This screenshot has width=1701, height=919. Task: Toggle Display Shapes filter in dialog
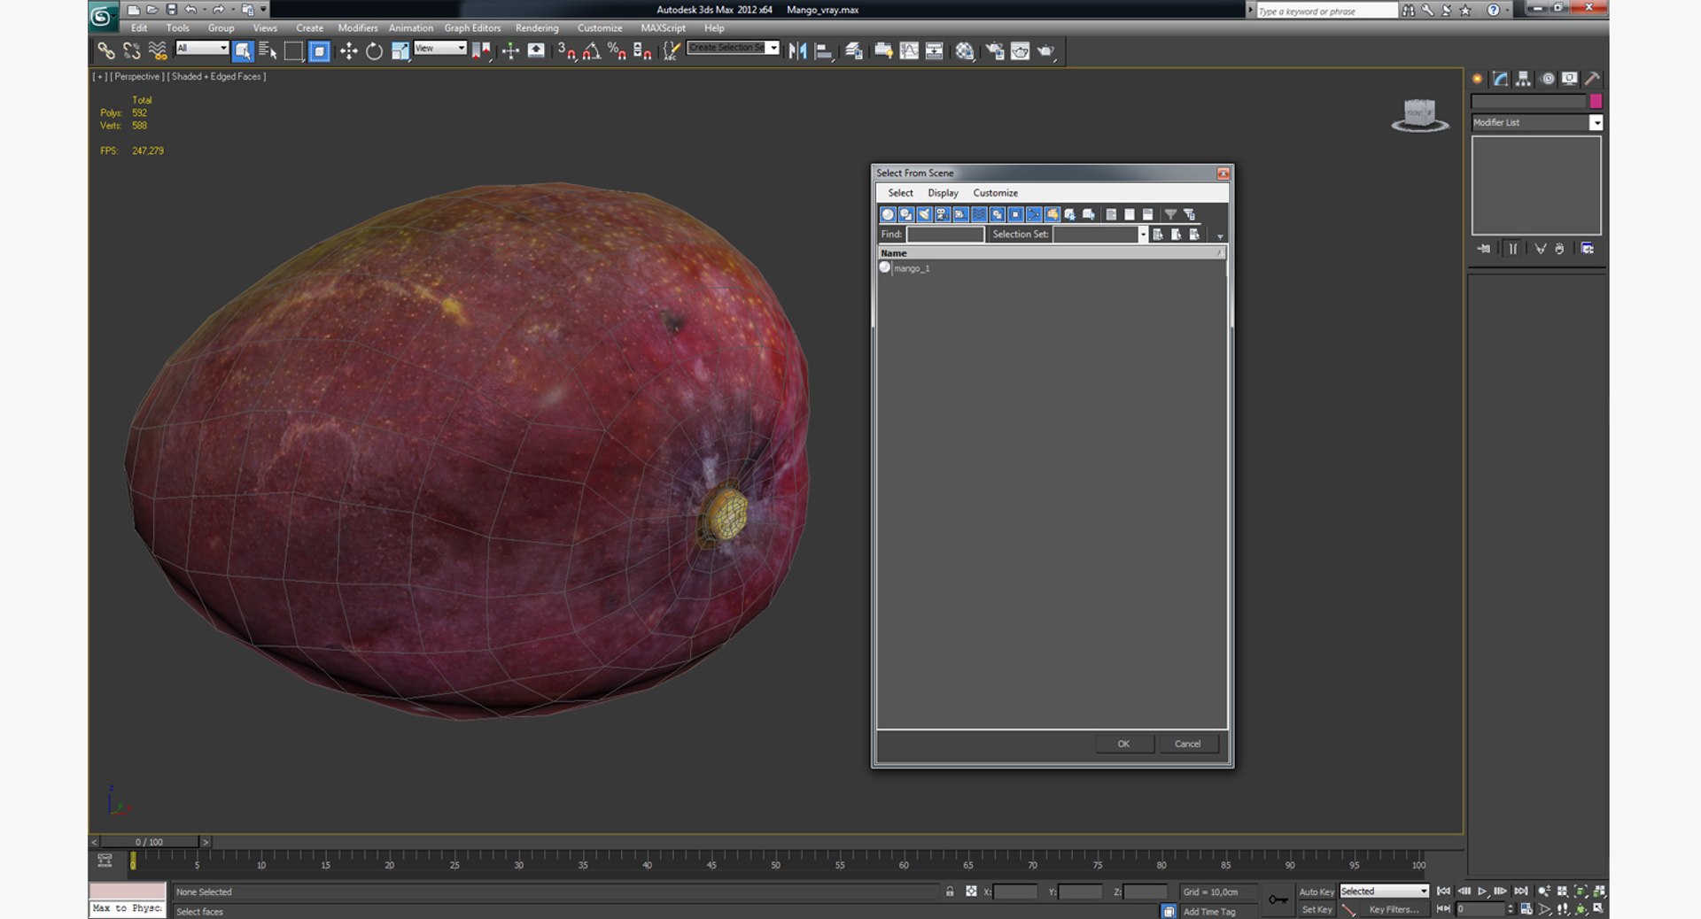(906, 214)
